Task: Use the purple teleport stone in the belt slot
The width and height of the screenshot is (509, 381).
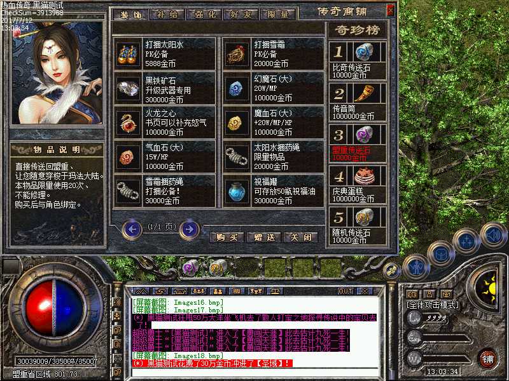Action: (x=190, y=268)
